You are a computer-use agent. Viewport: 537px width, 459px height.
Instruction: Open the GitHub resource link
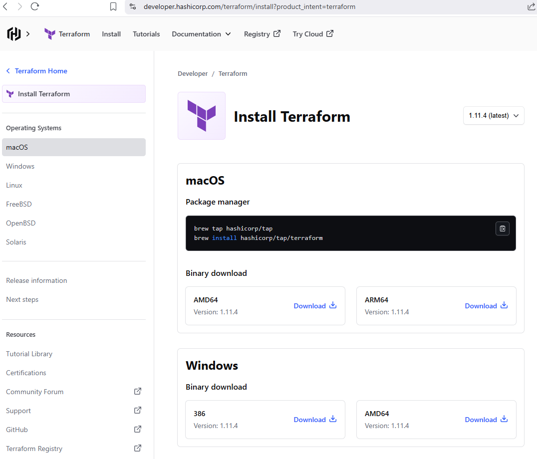pyautogui.click(x=17, y=430)
